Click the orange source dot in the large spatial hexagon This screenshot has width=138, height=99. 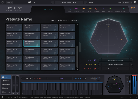tap(121, 39)
